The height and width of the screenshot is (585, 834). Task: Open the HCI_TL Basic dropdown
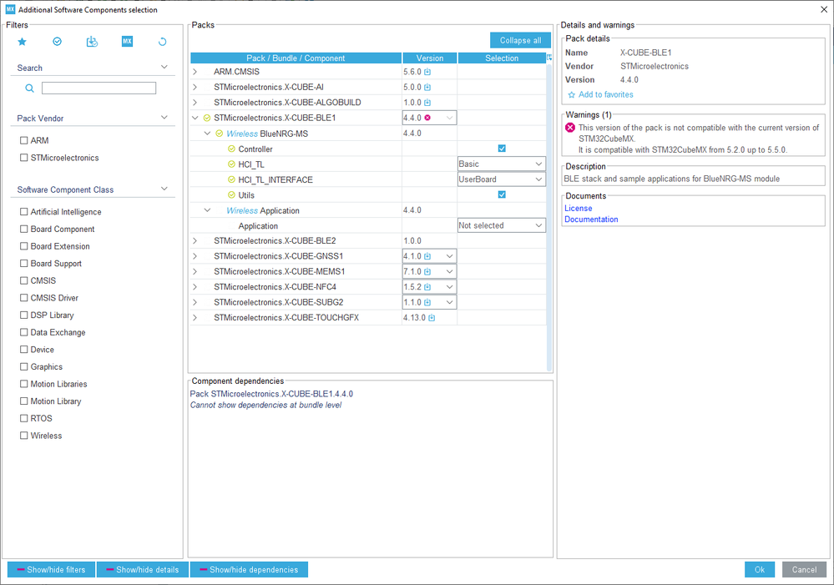(502, 164)
